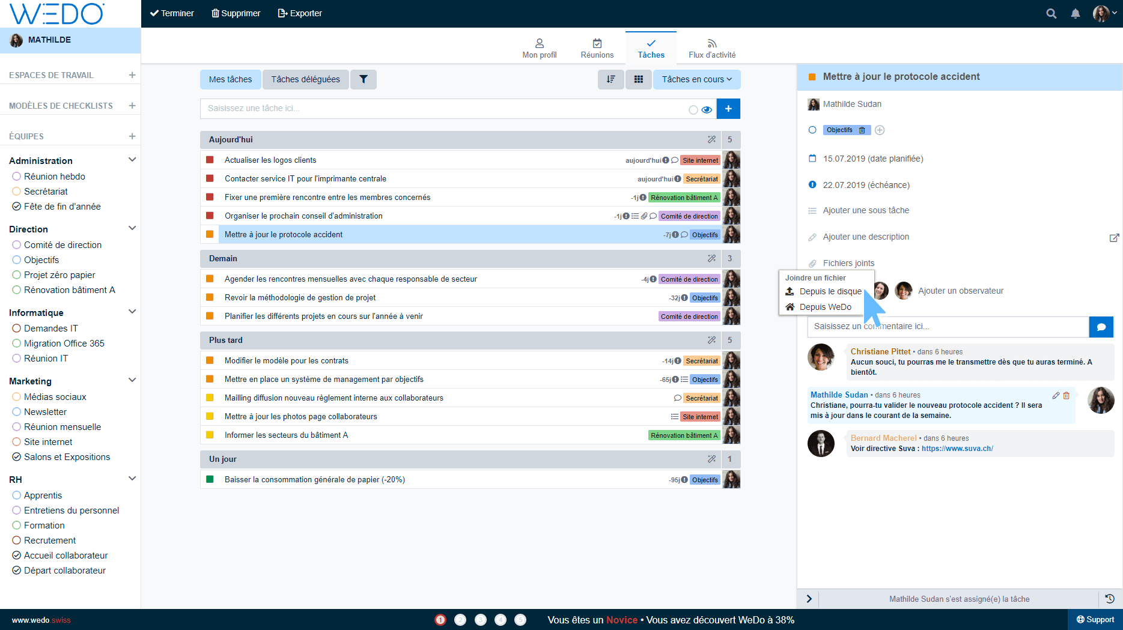
Task: Toggle the eye visibility icon in task input
Action: [707, 110]
